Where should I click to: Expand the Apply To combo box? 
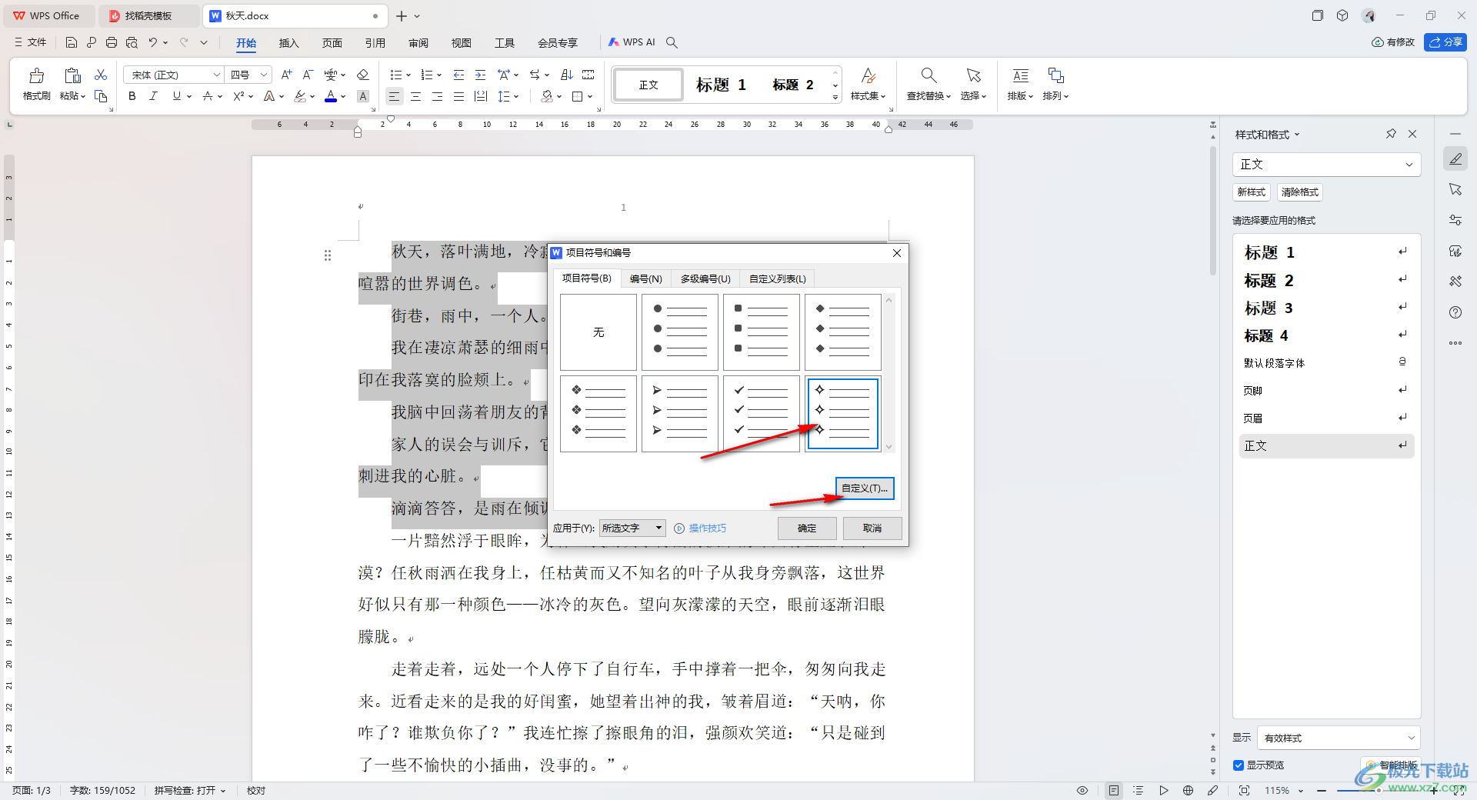[658, 528]
